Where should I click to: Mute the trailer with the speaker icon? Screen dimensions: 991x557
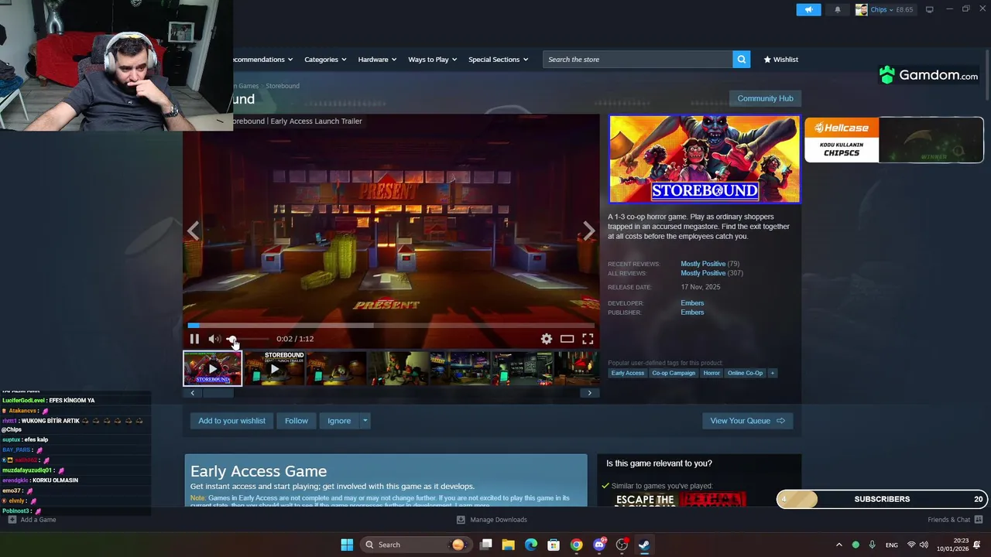(x=214, y=339)
